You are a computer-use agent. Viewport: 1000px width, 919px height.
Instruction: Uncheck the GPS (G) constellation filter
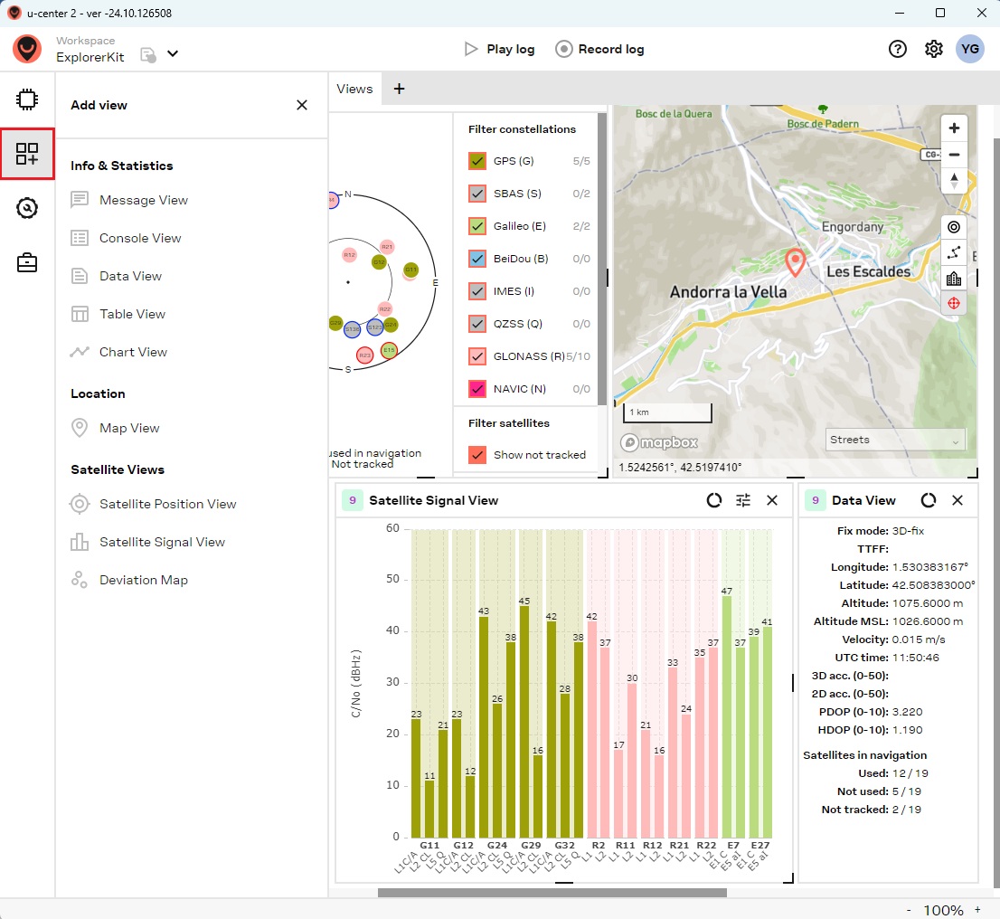[x=478, y=162]
